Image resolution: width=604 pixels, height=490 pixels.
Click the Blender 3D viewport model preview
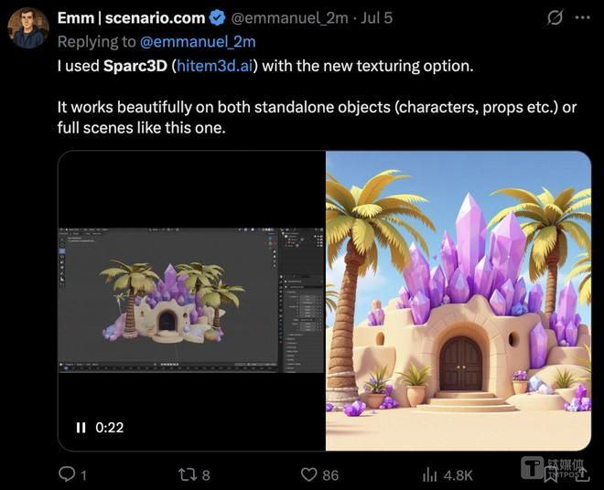pyautogui.click(x=169, y=300)
